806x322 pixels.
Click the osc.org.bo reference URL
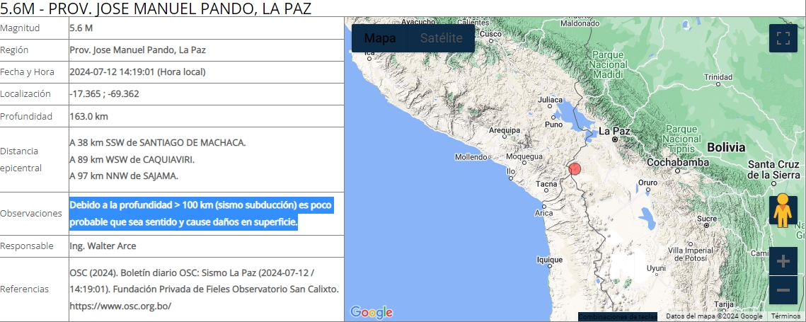(x=120, y=306)
